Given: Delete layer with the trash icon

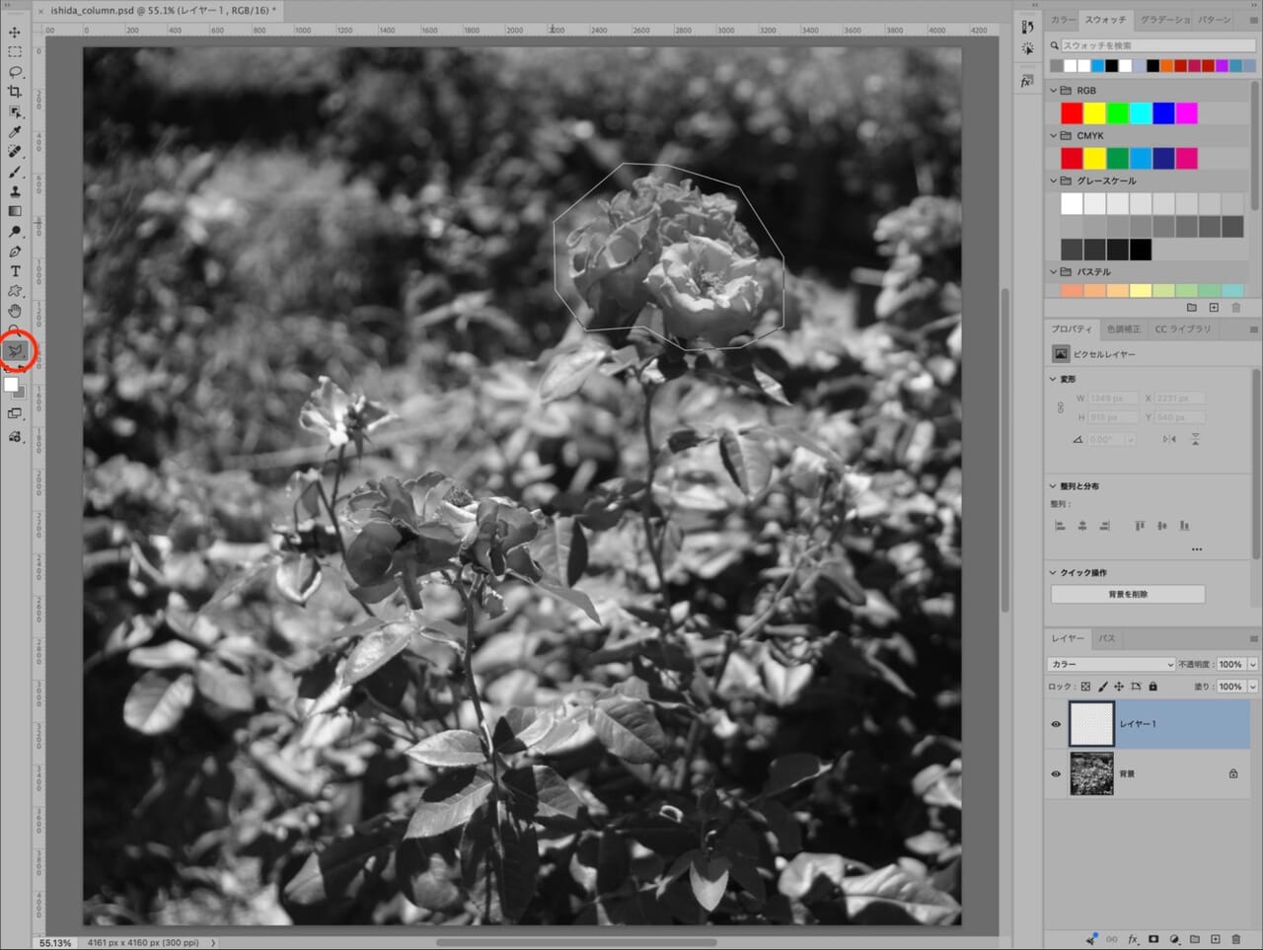Looking at the screenshot, I should click(1236, 939).
